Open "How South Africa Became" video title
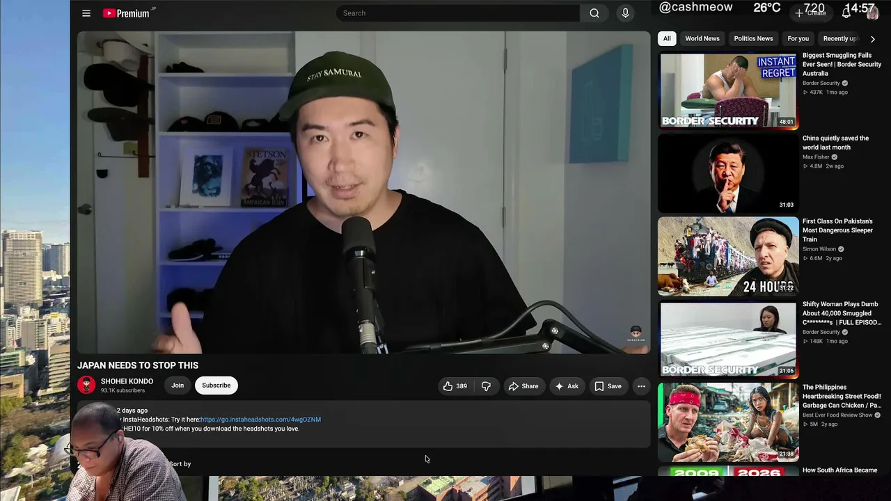 pos(839,470)
